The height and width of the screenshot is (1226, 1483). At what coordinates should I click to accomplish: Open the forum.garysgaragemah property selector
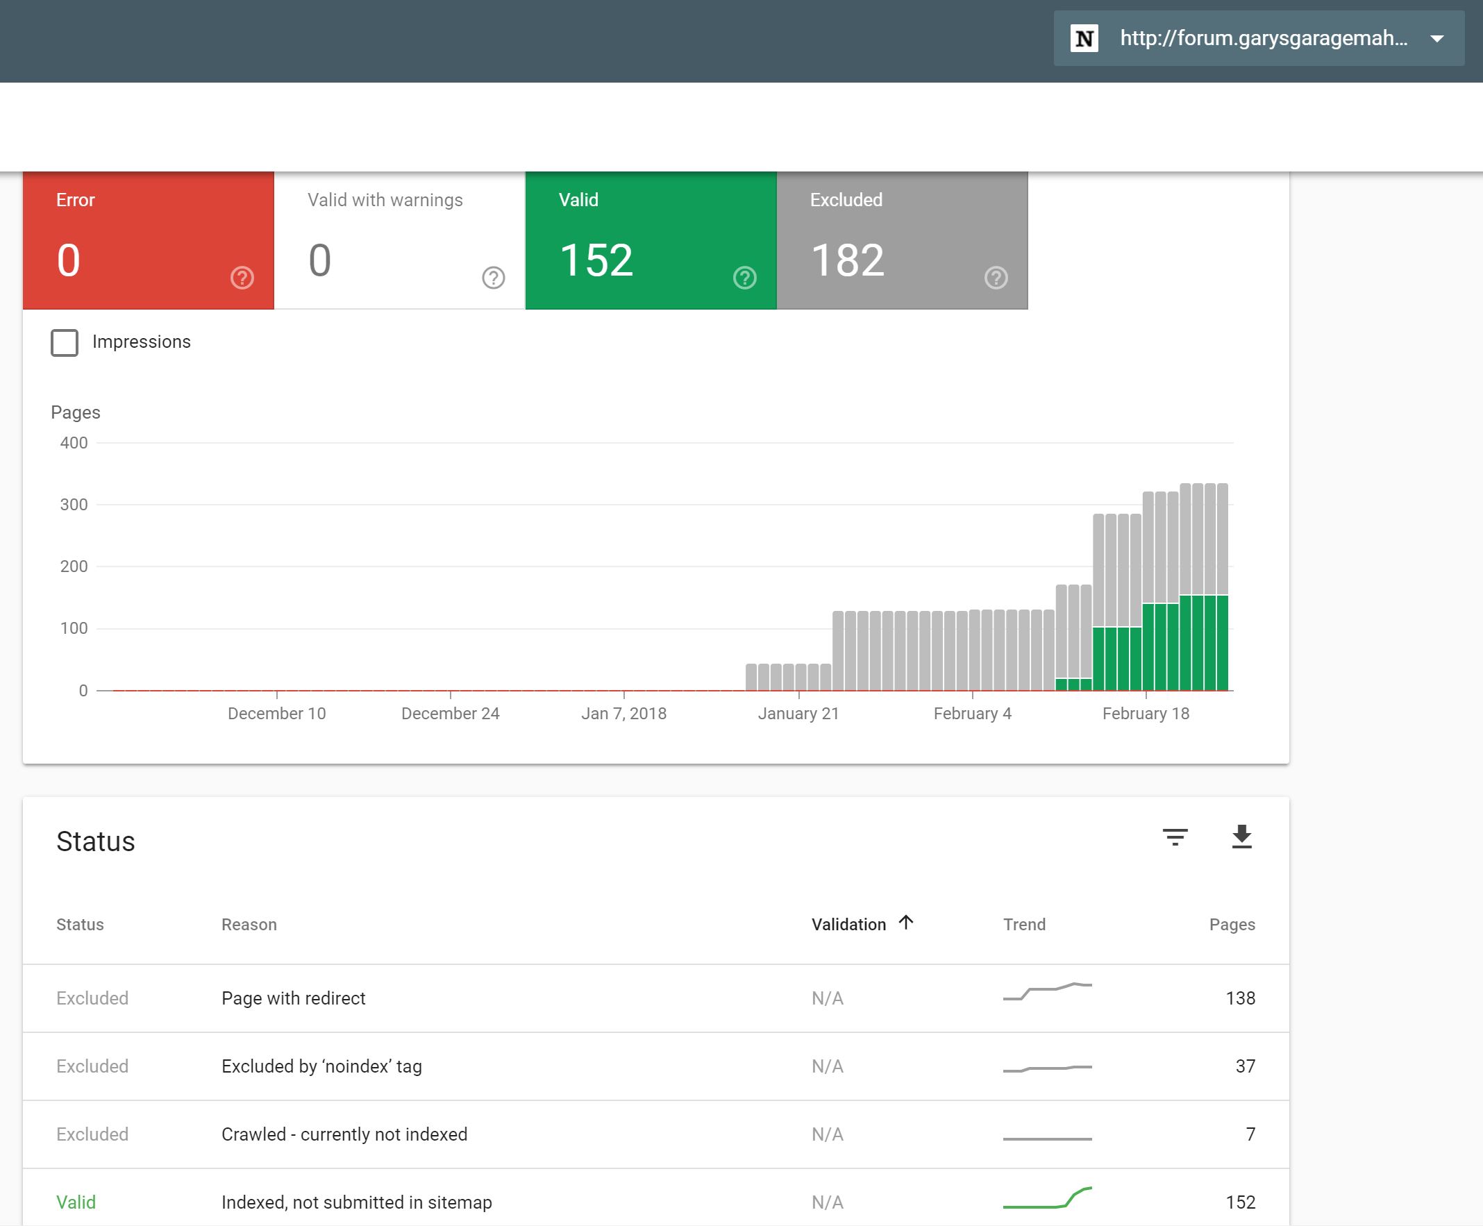[x=1264, y=38]
